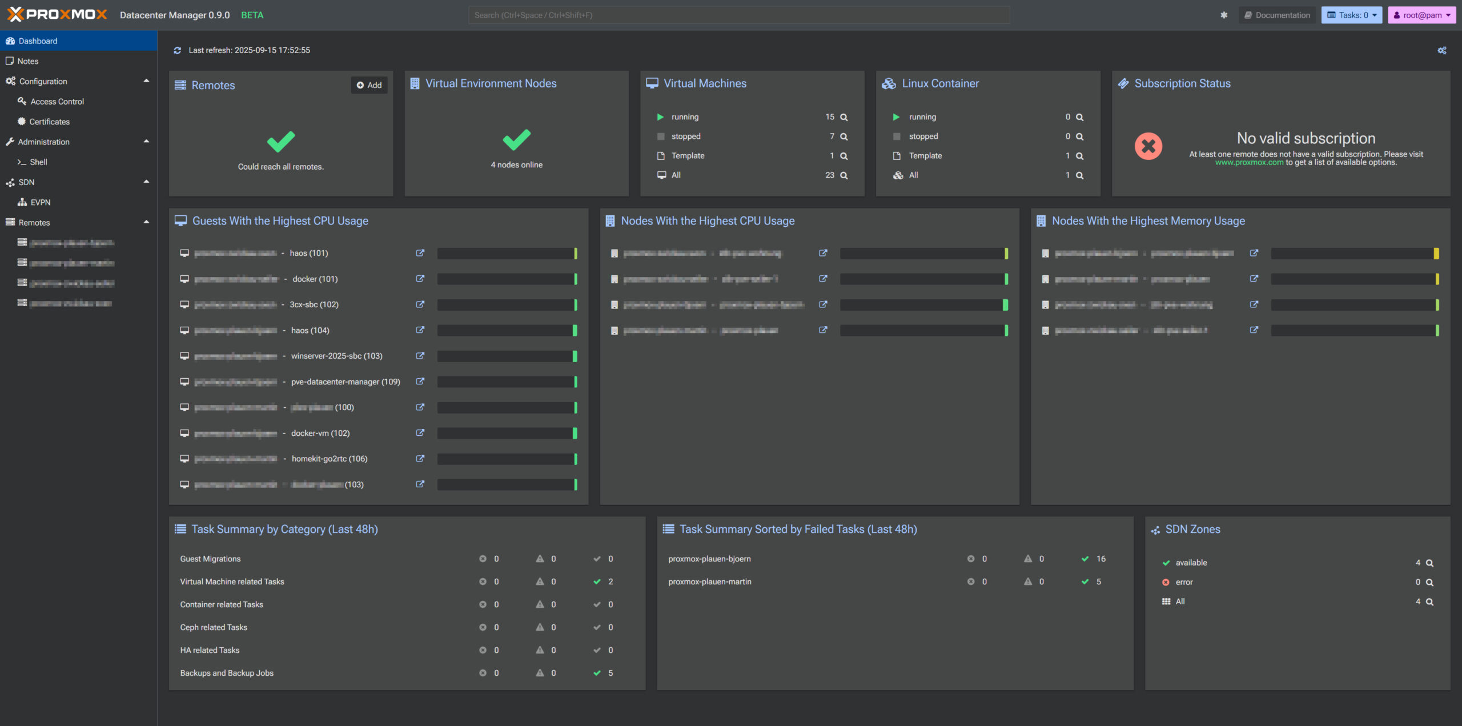Screen dimensions: 1462x726
Task: Open Notes in sidebar
Action: (x=79, y=61)
